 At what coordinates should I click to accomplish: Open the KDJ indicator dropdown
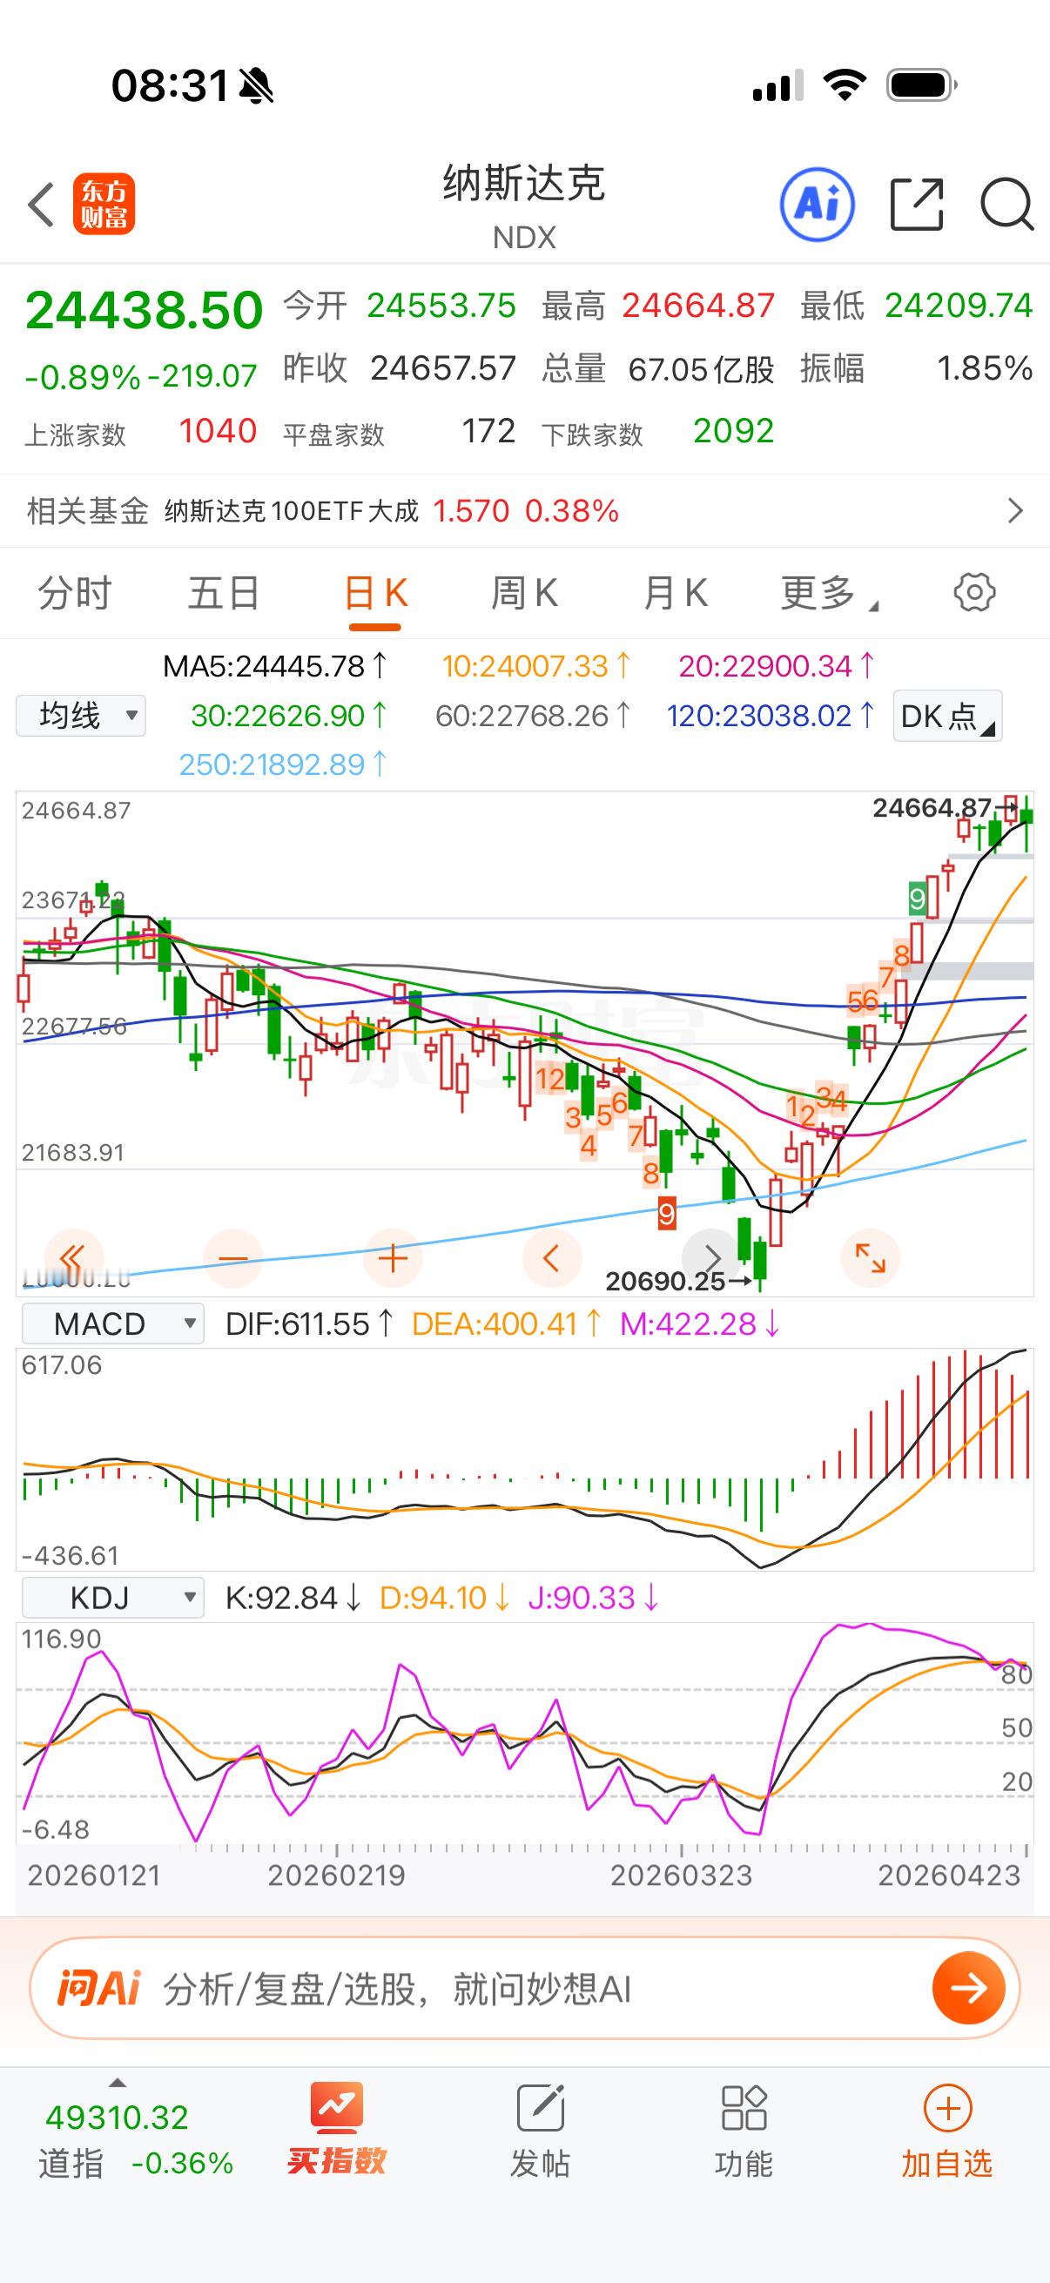[112, 1597]
